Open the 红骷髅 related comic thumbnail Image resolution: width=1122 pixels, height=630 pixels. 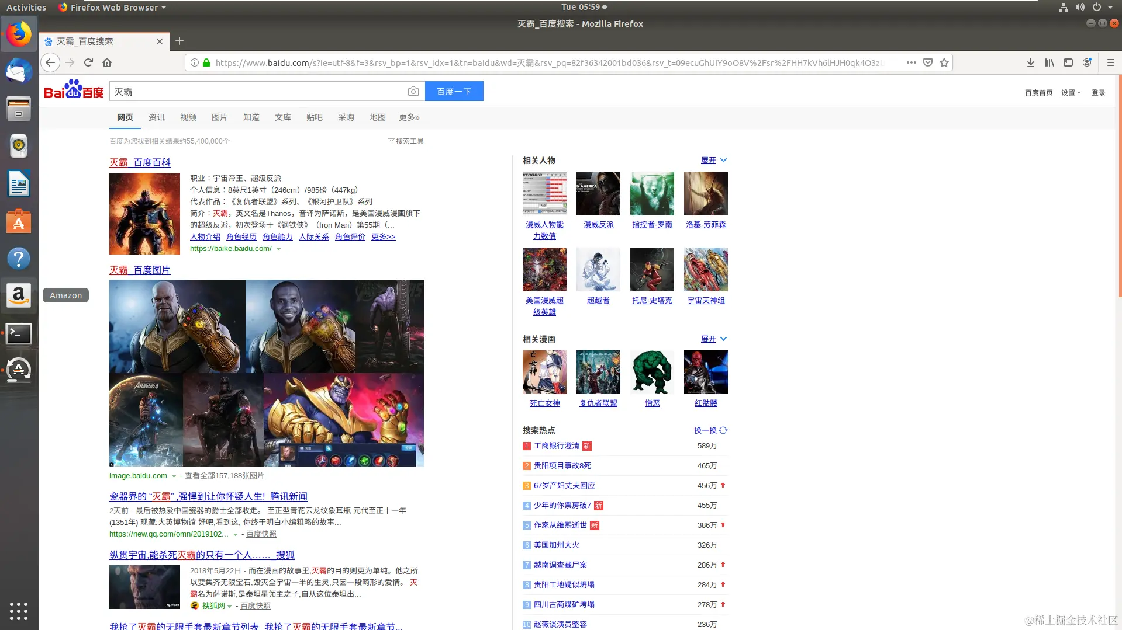706,372
